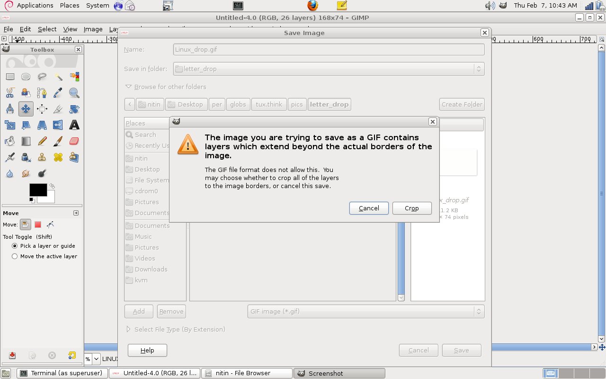
Task: Choose 'Move the active layer' option
Action: coord(45,256)
